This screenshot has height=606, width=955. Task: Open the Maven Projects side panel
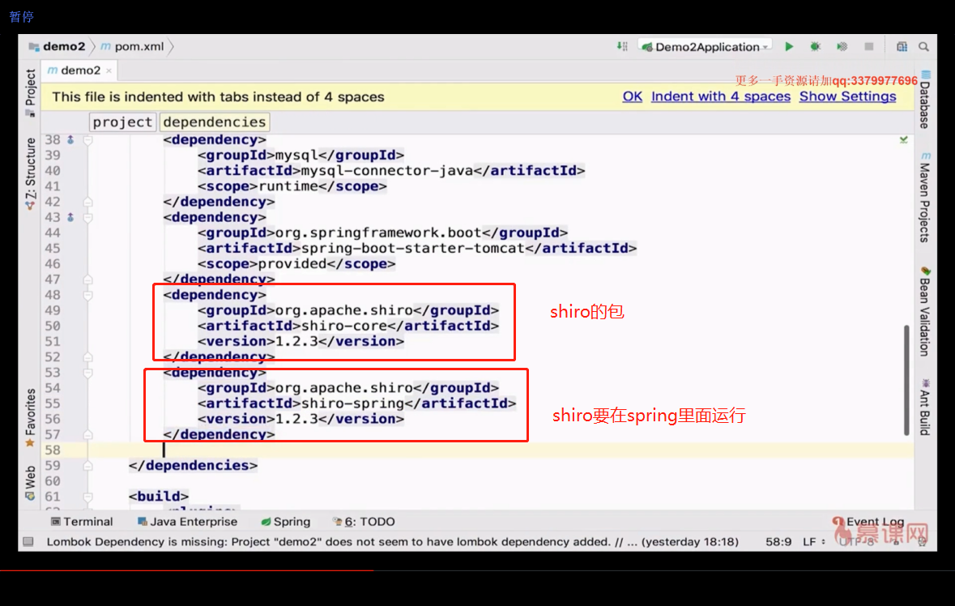point(925,198)
